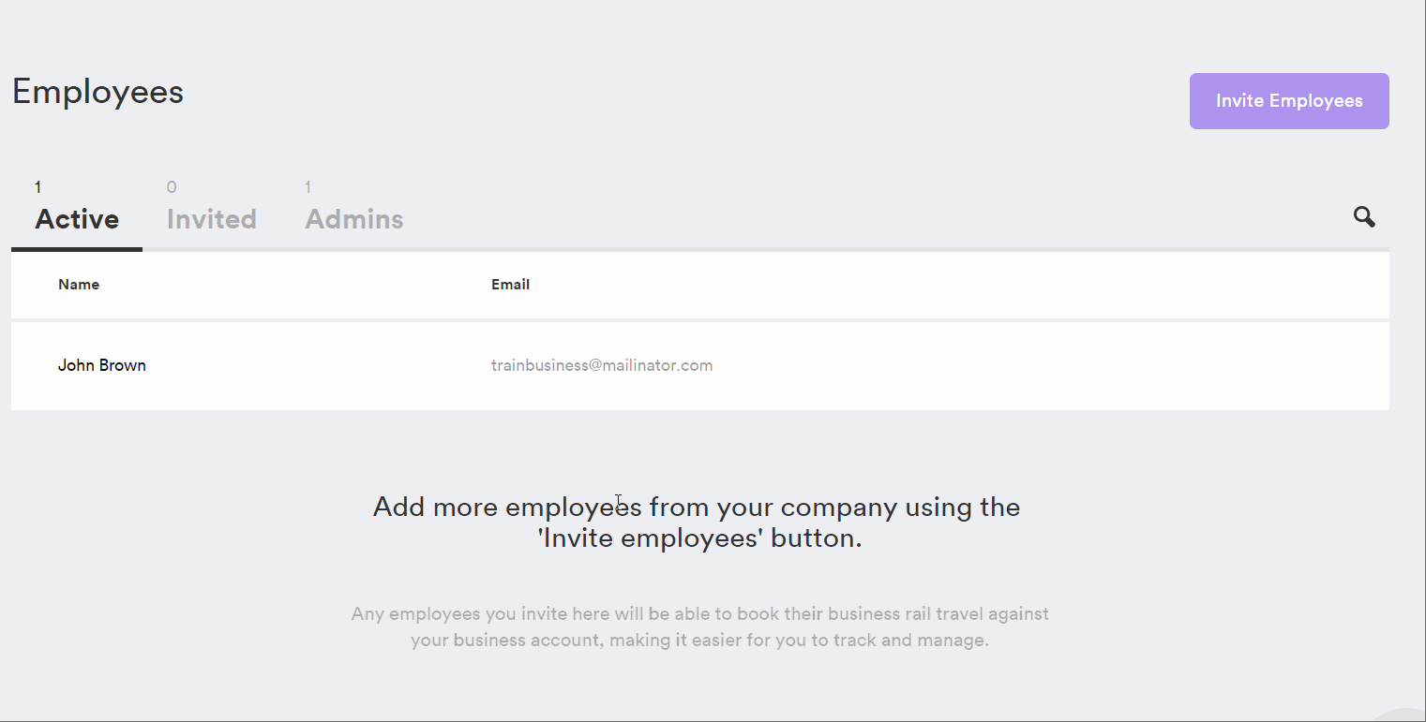Image resolution: width=1426 pixels, height=722 pixels.
Task: Click the Name column header
Action: [79, 285]
